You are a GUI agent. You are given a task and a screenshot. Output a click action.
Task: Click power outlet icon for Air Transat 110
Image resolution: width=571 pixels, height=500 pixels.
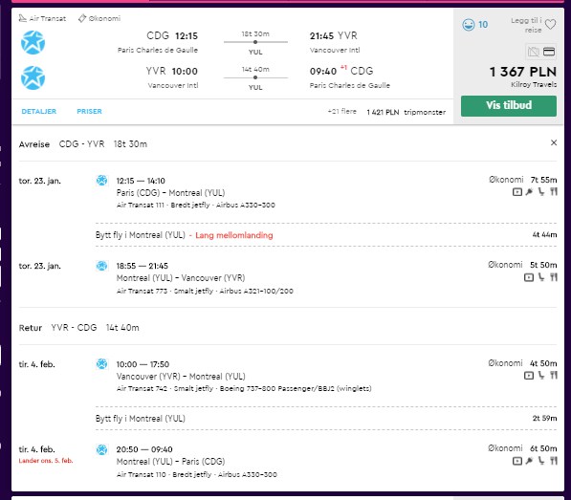(x=529, y=461)
